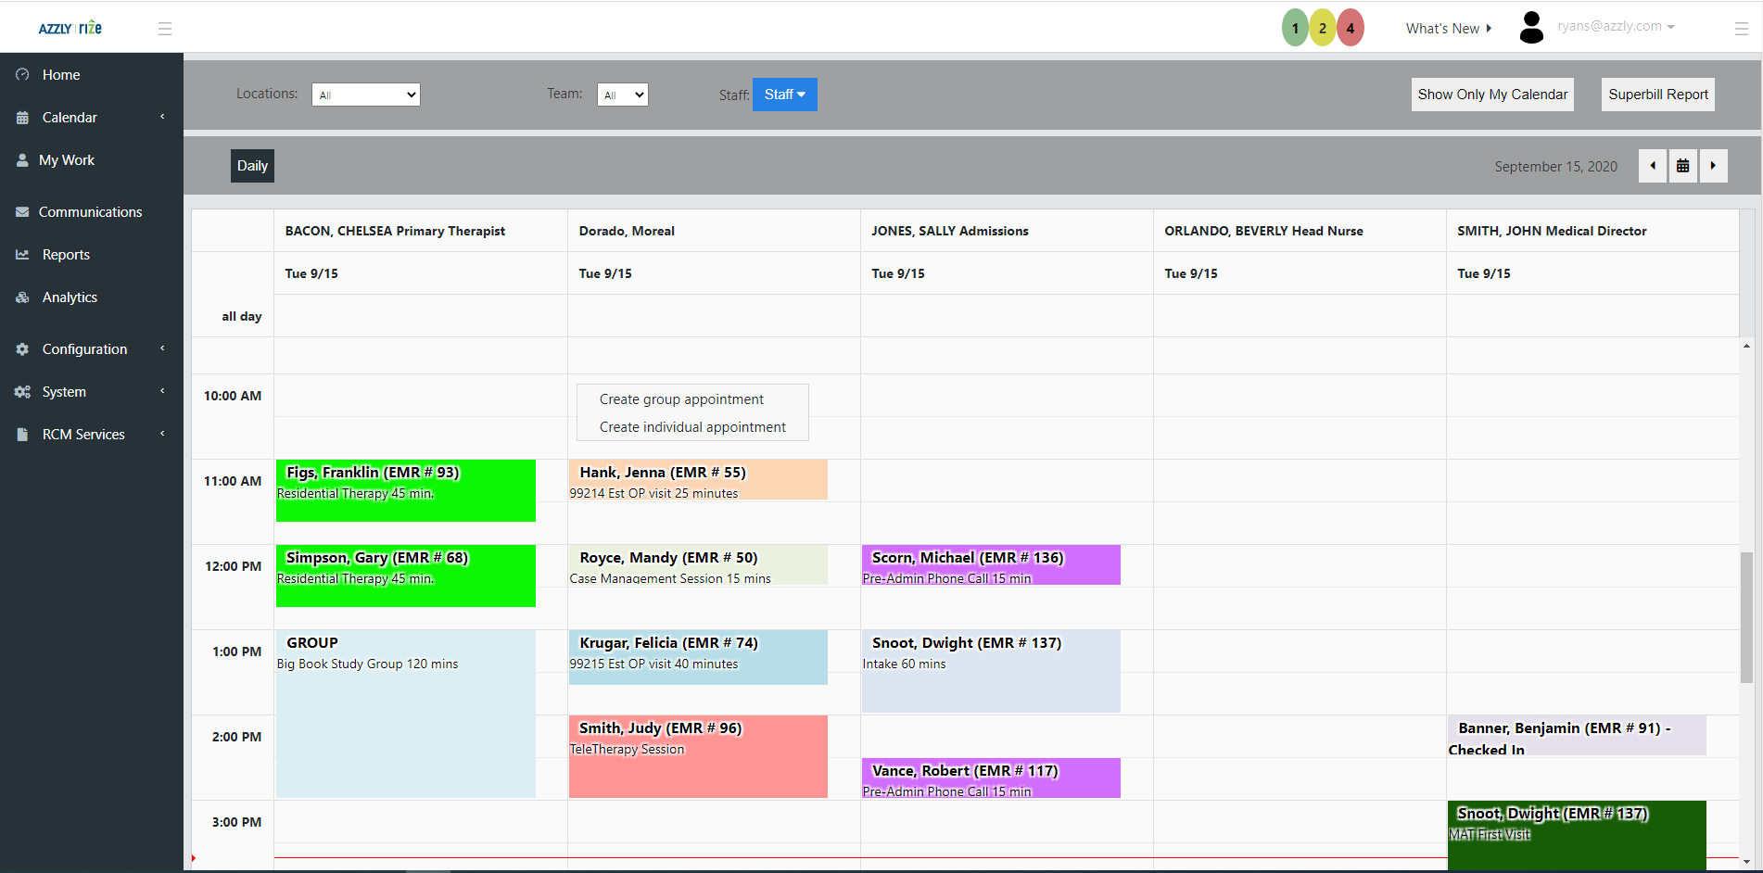Open the Locations dropdown
The height and width of the screenshot is (873, 1763).
tap(366, 95)
